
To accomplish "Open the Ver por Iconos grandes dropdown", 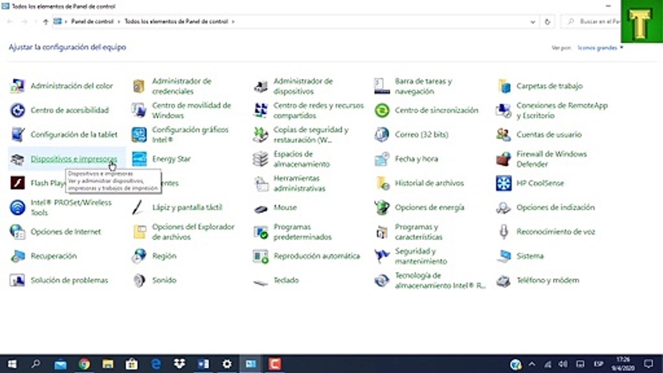I will (600, 48).
